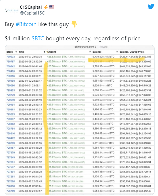158x196 pixels.
Task: Open the #Bitcoin hashtag link
Action: [26, 24]
